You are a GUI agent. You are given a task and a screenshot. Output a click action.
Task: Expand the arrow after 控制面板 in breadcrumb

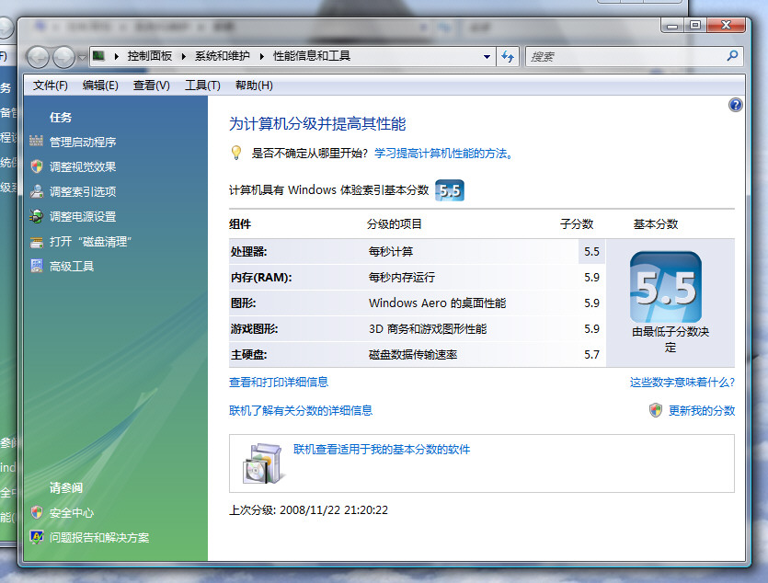pyautogui.click(x=184, y=56)
